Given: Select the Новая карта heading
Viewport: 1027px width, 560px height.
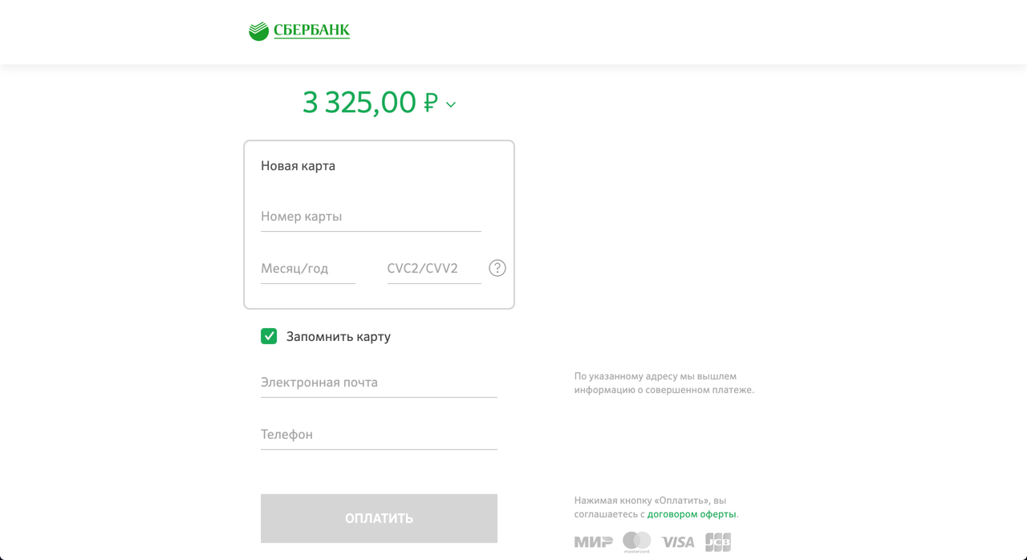Looking at the screenshot, I should coord(298,166).
